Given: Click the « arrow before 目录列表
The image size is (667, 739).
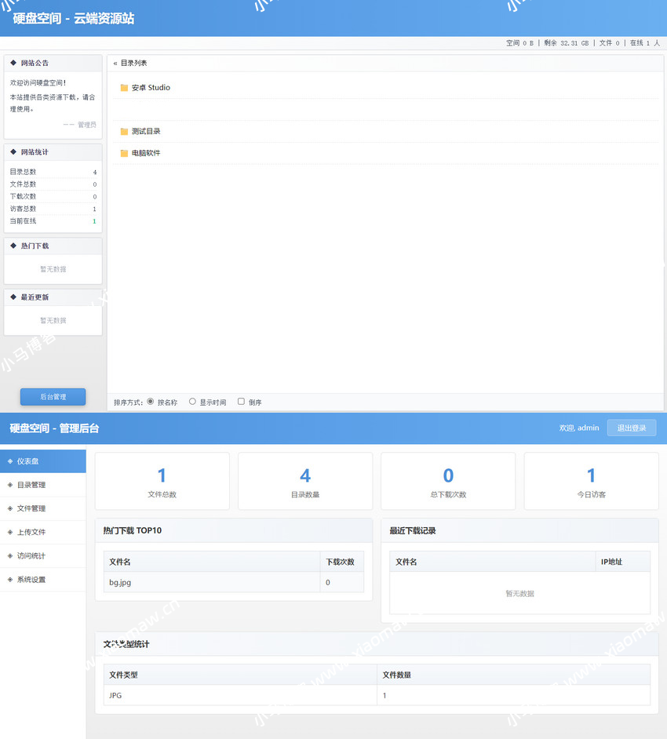Looking at the screenshot, I should coord(115,63).
